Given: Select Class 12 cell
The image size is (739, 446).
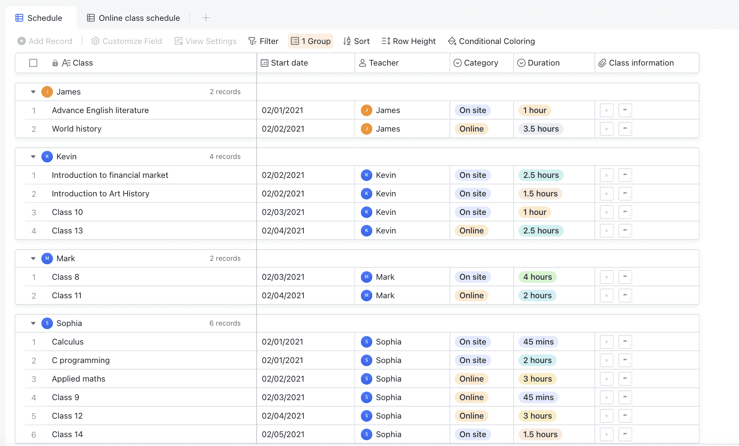Looking at the screenshot, I should tap(152, 416).
